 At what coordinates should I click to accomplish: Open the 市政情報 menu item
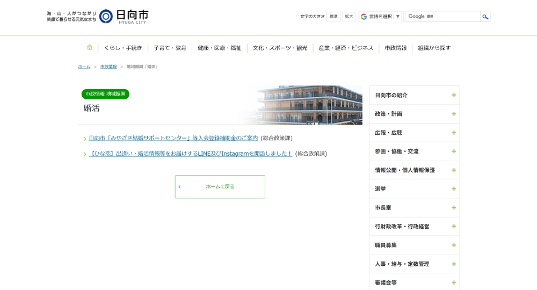396,48
